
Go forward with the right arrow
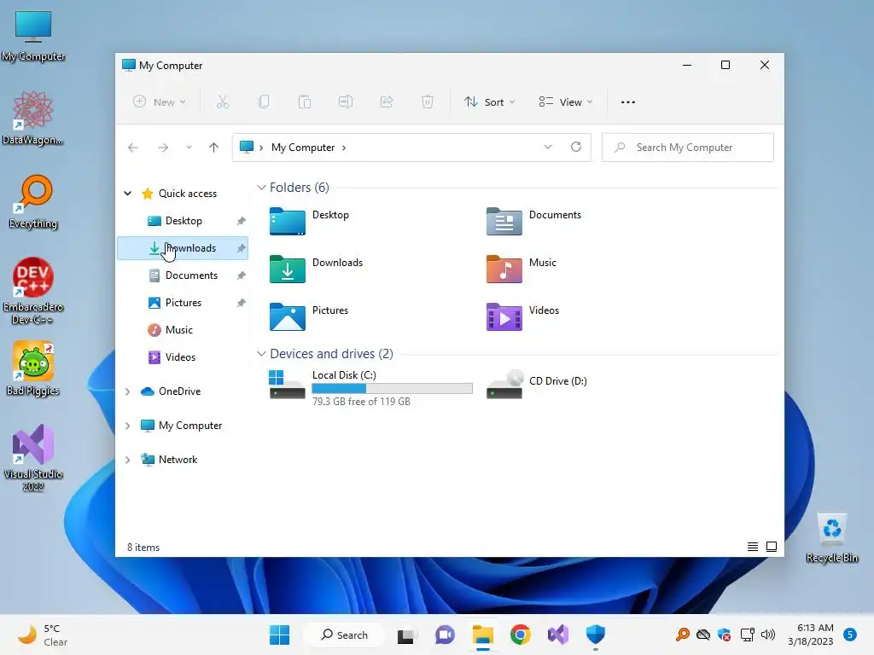coord(163,148)
